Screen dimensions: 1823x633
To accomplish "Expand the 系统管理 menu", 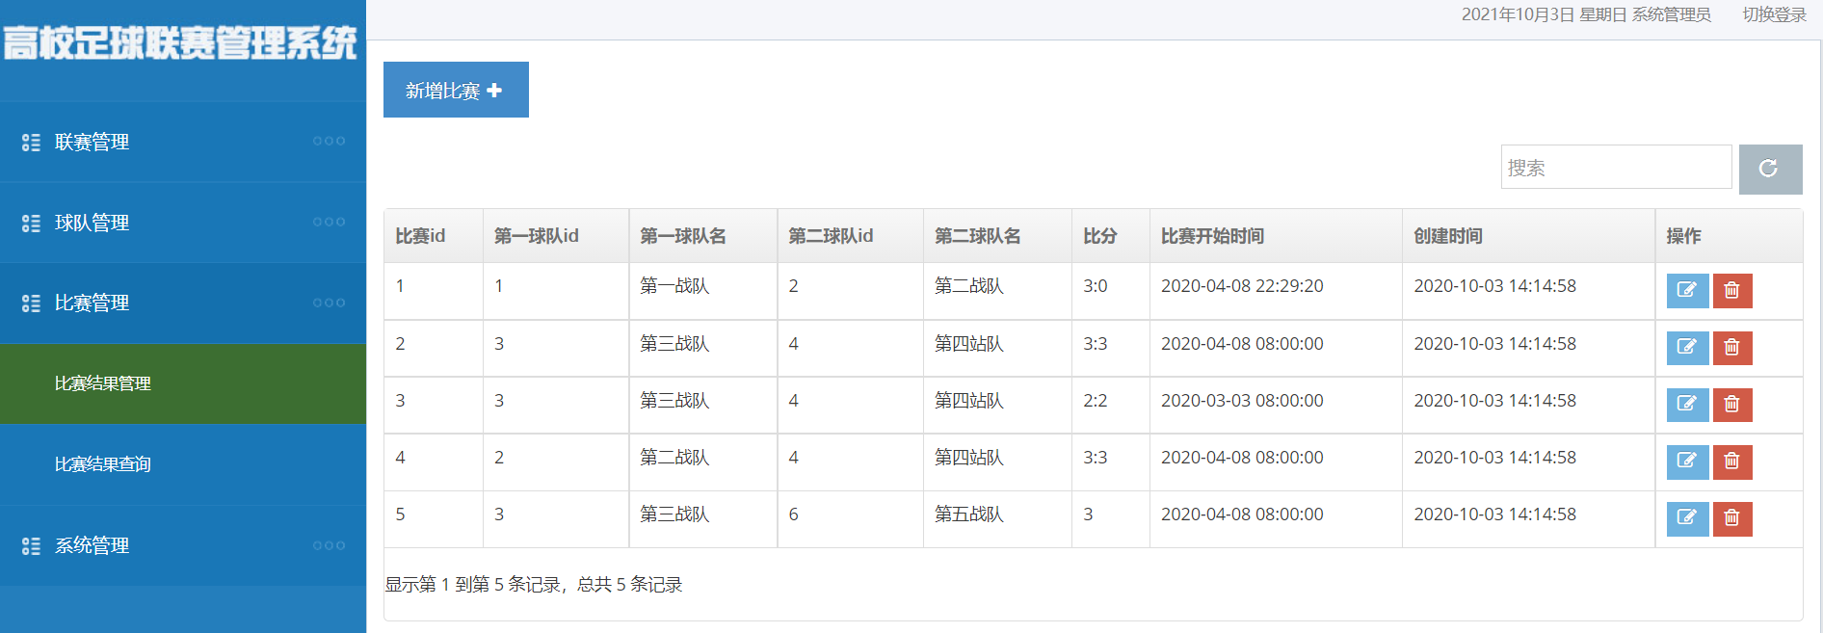I will click(x=183, y=545).
